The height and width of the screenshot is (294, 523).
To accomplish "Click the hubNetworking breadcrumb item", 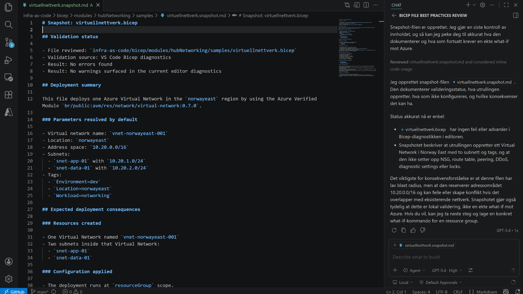I will 114,16.
